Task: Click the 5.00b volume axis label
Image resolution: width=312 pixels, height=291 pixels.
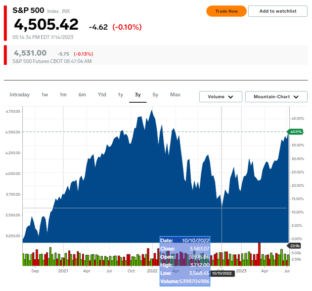Action: [x=297, y=253]
